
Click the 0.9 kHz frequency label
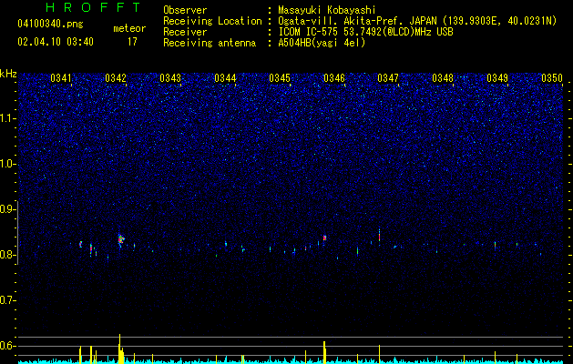7,209
